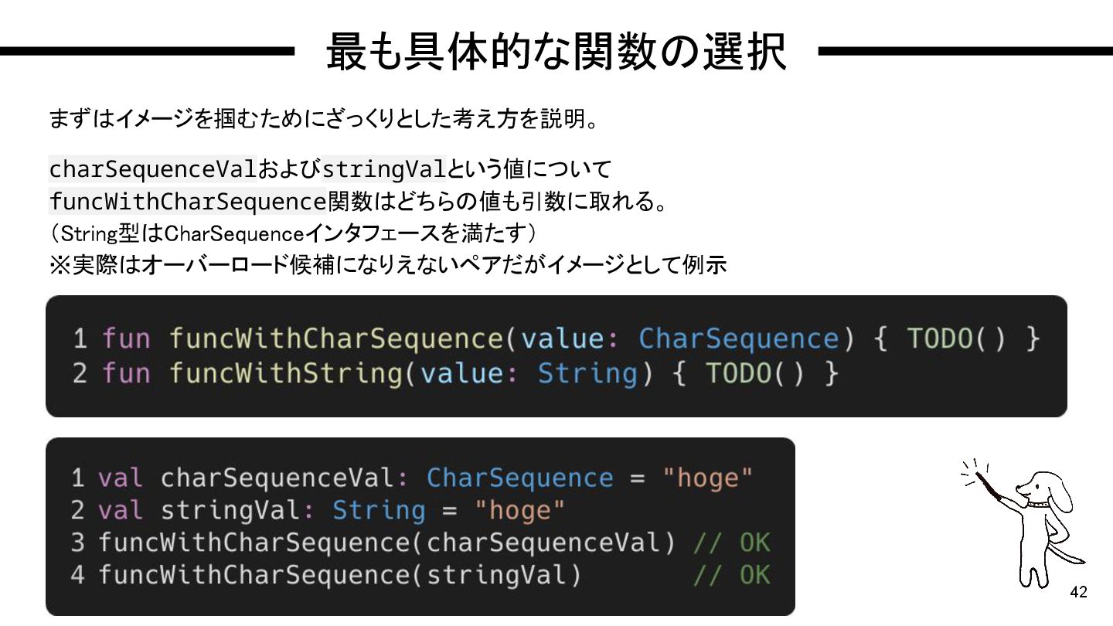The width and height of the screenshot is (1113, 626).
Task: Click the slide page number 42
Action: (1078, 593)
